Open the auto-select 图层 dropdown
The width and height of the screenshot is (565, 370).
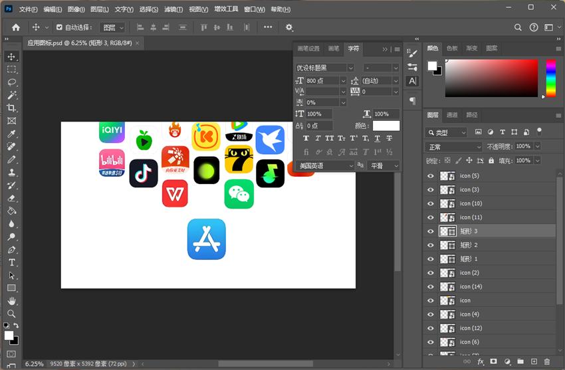pyautogui.click(x=113, y=27)
